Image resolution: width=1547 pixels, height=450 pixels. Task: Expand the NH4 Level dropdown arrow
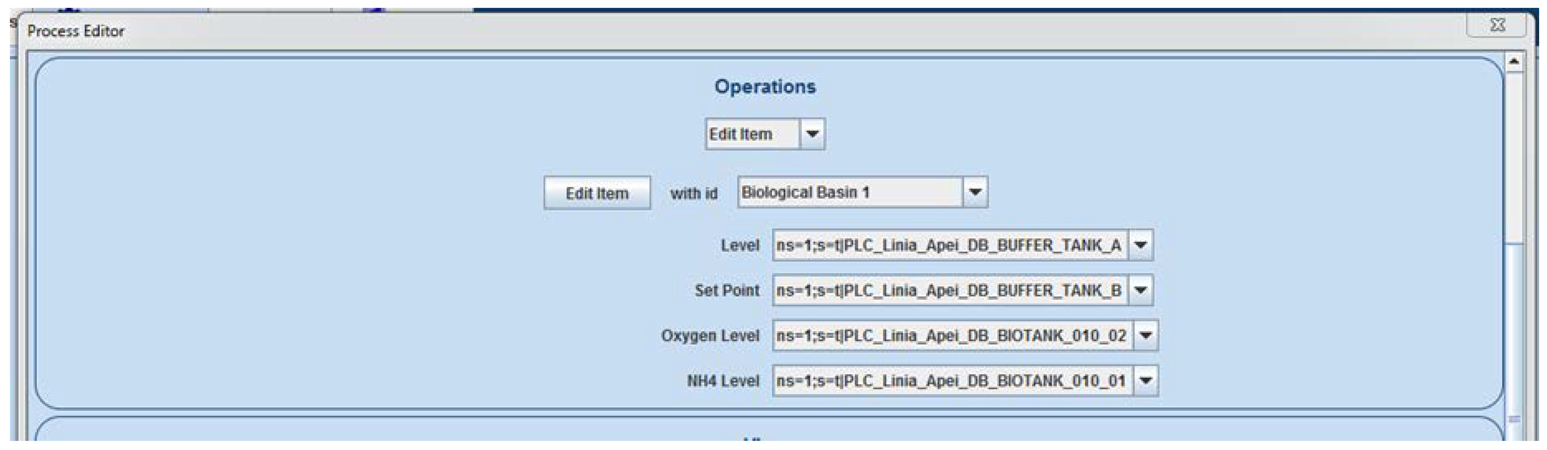[1145, 380]
